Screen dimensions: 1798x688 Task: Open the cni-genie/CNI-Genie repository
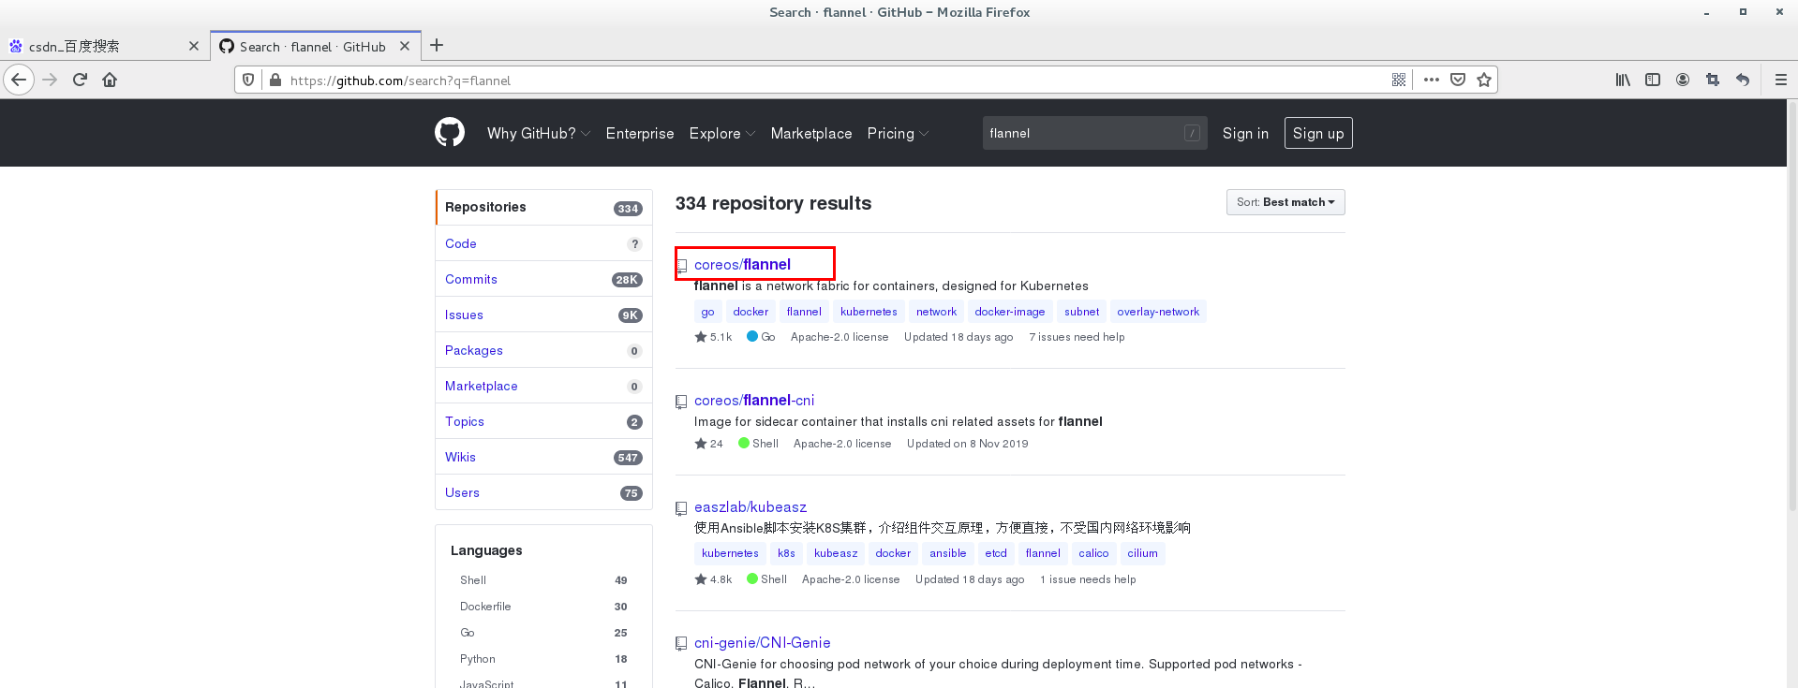tap(763, 643)
